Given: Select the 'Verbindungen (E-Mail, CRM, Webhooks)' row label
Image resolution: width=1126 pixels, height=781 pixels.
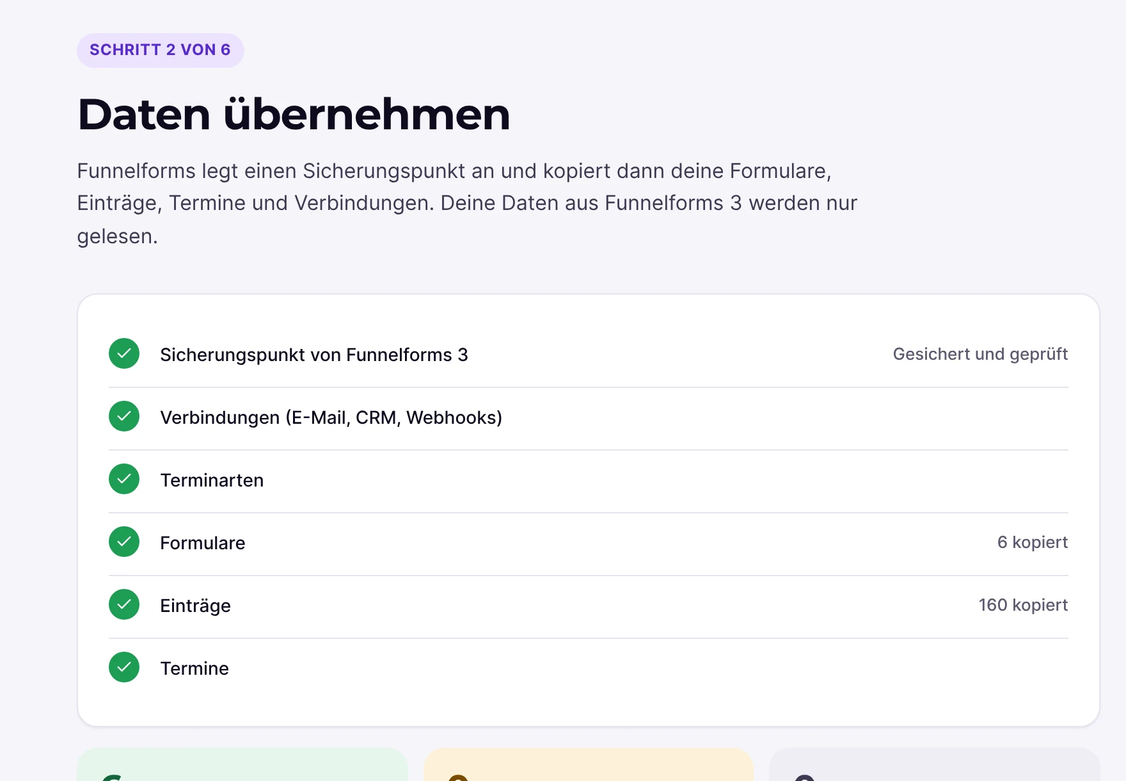Looking at the screenshot, I should tap(331, 417).
